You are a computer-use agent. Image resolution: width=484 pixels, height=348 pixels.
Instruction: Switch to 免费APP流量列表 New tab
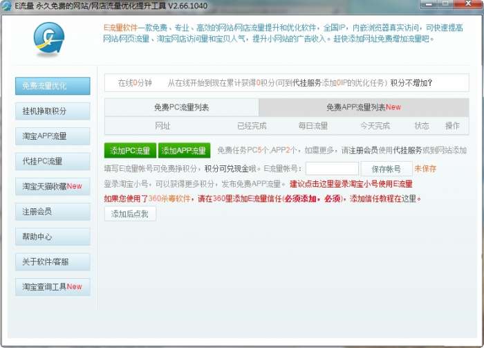[364, 107]
